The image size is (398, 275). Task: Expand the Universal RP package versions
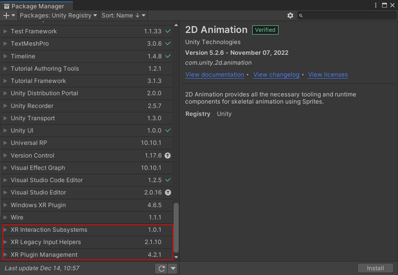click(5, 143)
